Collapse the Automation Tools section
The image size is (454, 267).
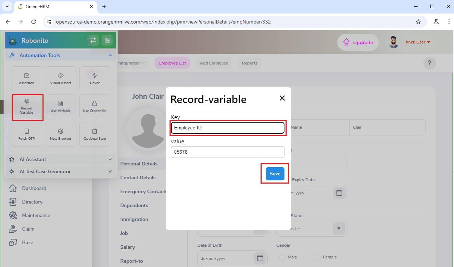(110, 55)
